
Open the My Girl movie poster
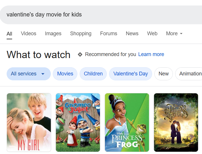[29, 122]
